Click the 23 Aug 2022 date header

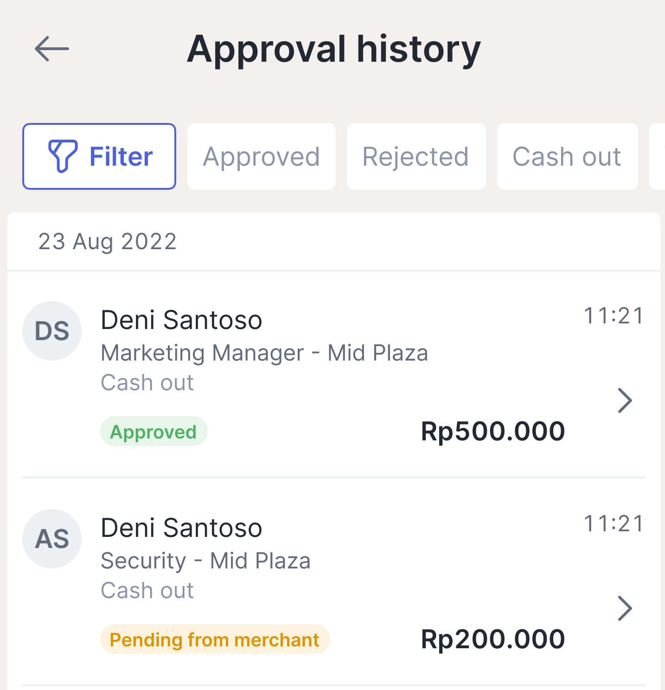point(108,242)
